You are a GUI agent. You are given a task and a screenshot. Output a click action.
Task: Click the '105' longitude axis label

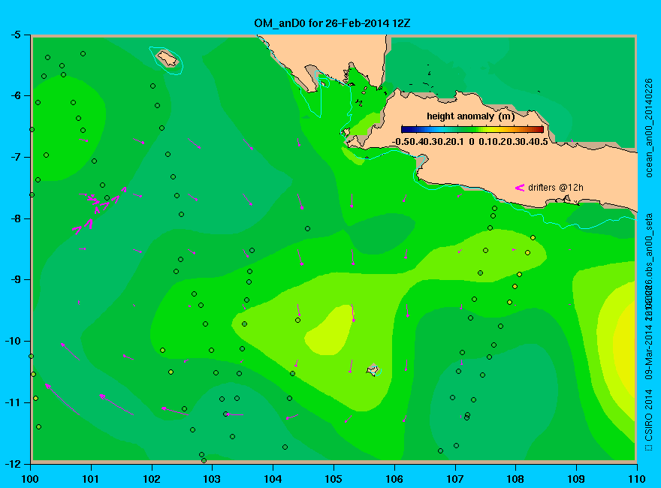coord(334,479)
